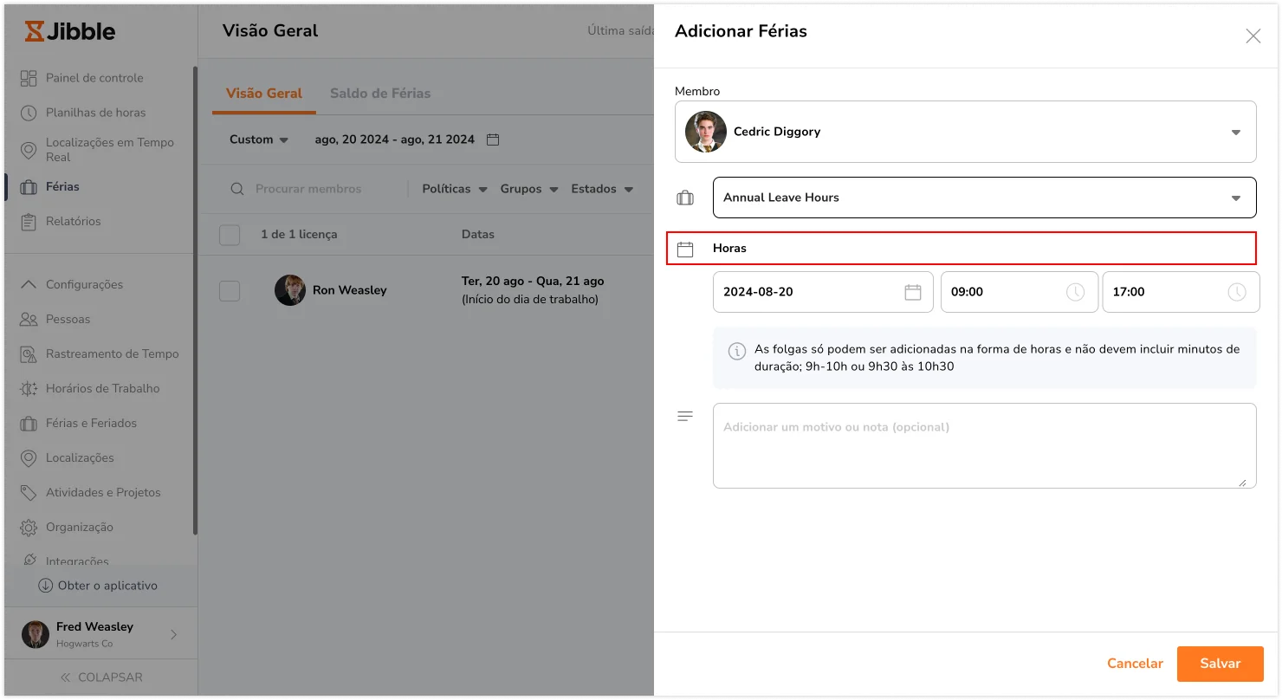The image size is (1282, 700).
Task: Open the Custom date range dropdown
Action: point(259,139)
